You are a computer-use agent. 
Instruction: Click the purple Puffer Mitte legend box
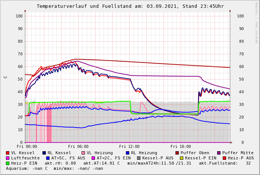(x=219, y=153)
